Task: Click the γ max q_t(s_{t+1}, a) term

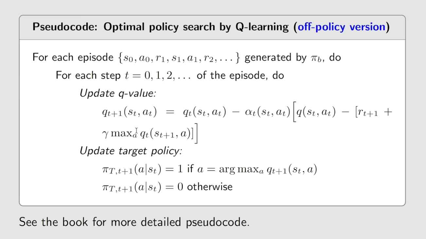Action: (x=147, y=134)
